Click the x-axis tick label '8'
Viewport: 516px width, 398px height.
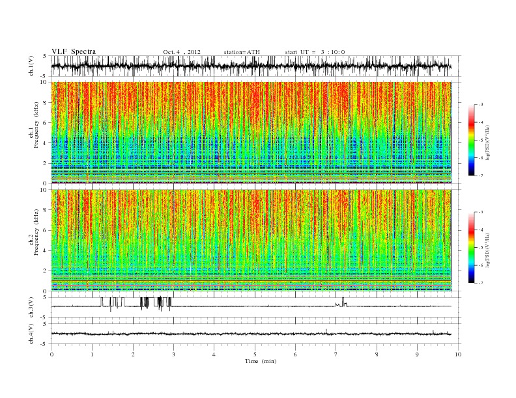click(377, 354)
